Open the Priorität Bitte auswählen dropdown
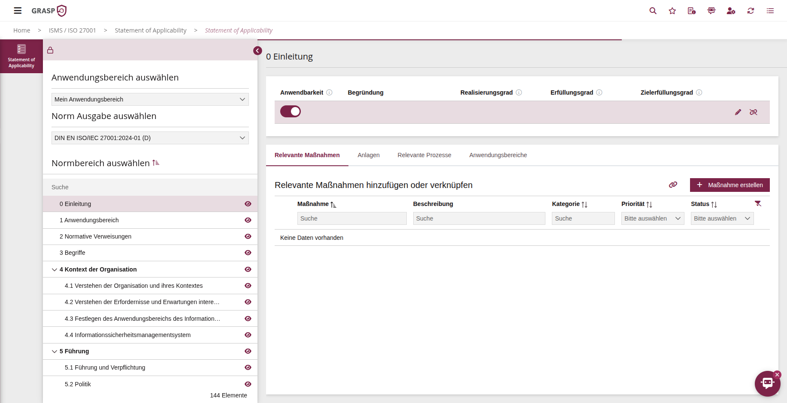The image size is (787, 403). (652, 218)
